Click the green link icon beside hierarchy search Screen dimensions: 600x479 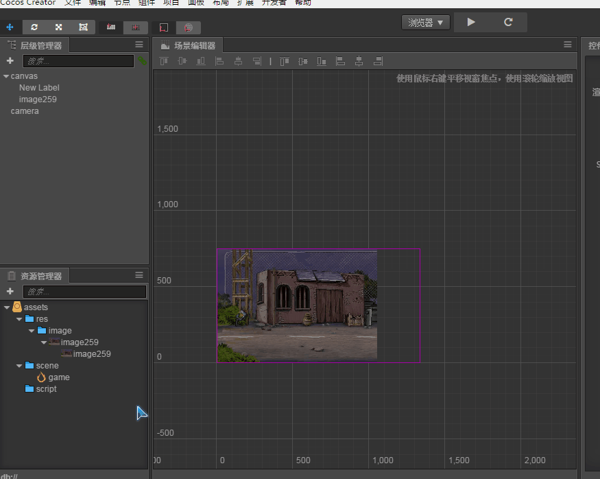pyautogui.click(x=142, y=61)
